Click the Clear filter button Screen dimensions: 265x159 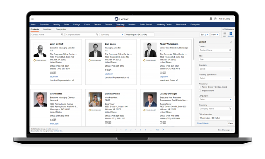(231, 123)
